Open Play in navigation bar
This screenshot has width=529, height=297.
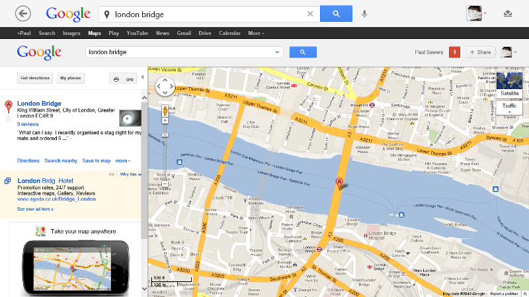pos(114,33)
